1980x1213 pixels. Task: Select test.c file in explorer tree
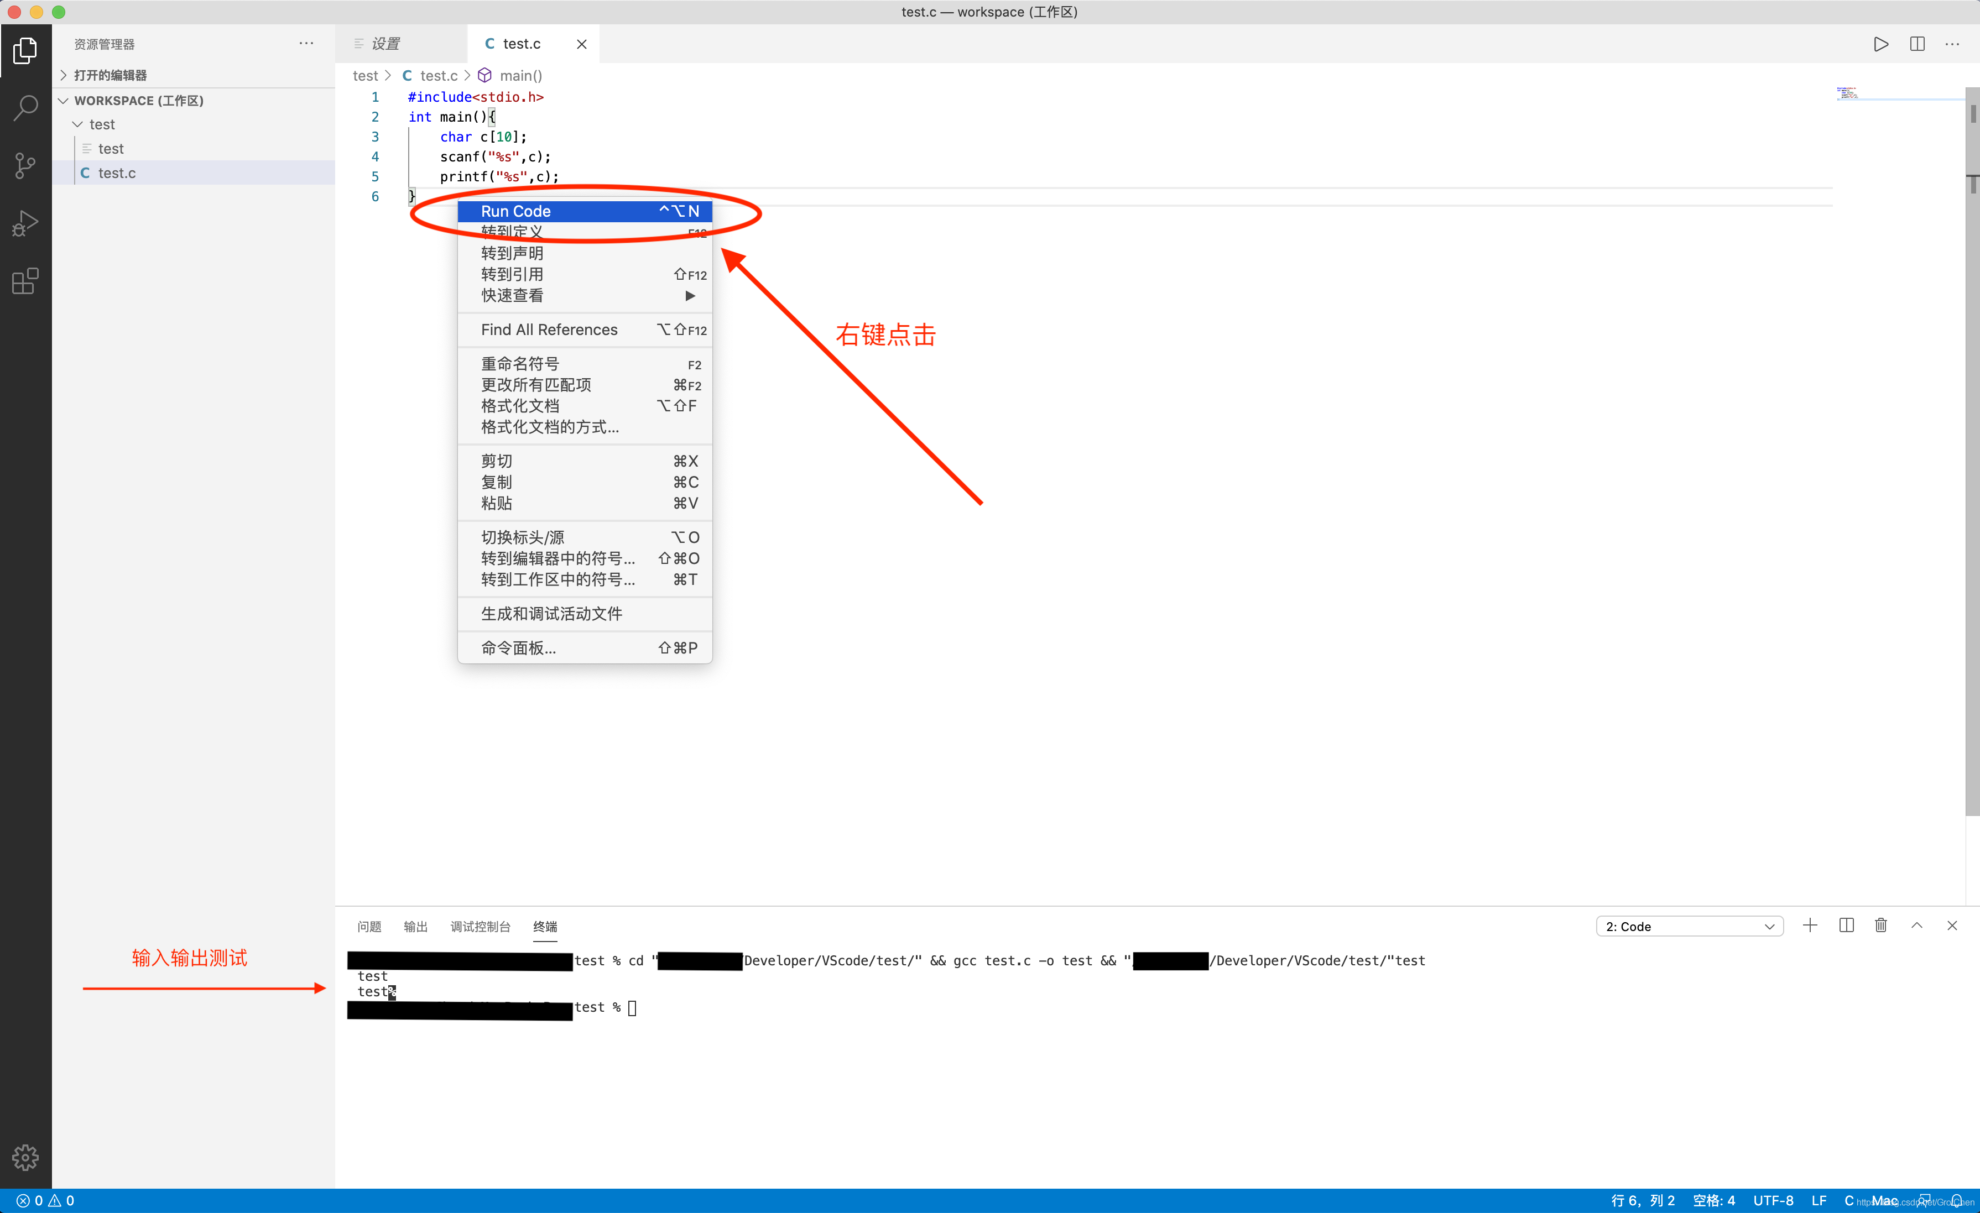click(194, 172)
